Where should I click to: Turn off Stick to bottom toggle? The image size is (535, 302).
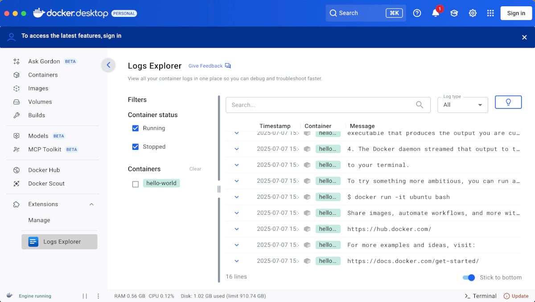coord(469,278)
